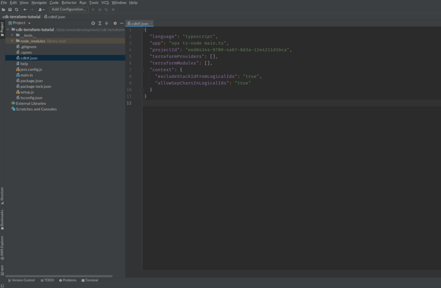Toggle the Project tool window sidebar tab
441x288 pixels.
coord(2,29)
